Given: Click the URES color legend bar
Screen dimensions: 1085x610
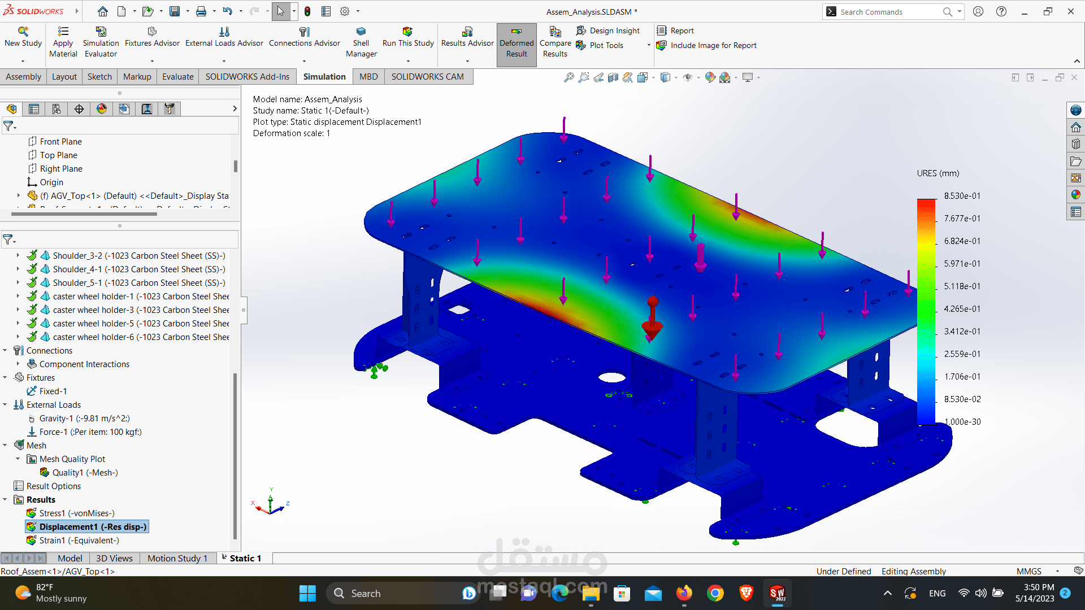Looking at the screenshot, I should pos(926,311).
